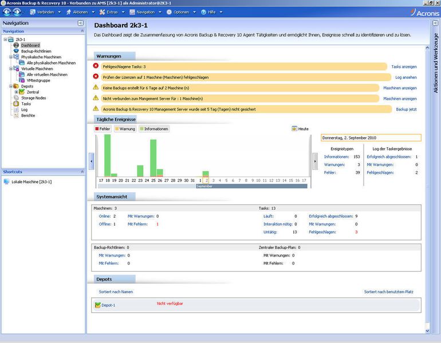
Task: Click Sortiert nach Namen link
Action: 116,292
